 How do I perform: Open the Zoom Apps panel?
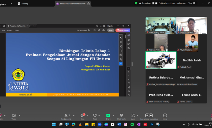[x=133, y=117]
